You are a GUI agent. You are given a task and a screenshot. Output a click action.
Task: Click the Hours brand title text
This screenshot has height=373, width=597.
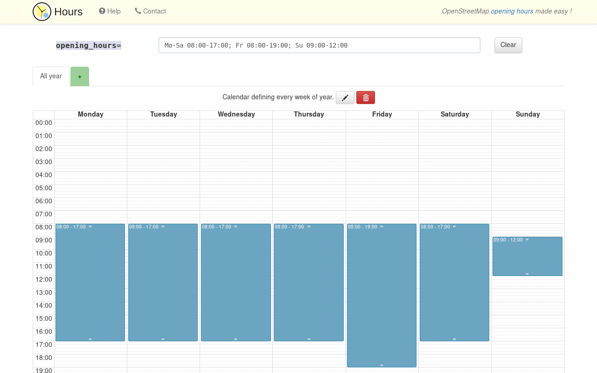point(69,12)
